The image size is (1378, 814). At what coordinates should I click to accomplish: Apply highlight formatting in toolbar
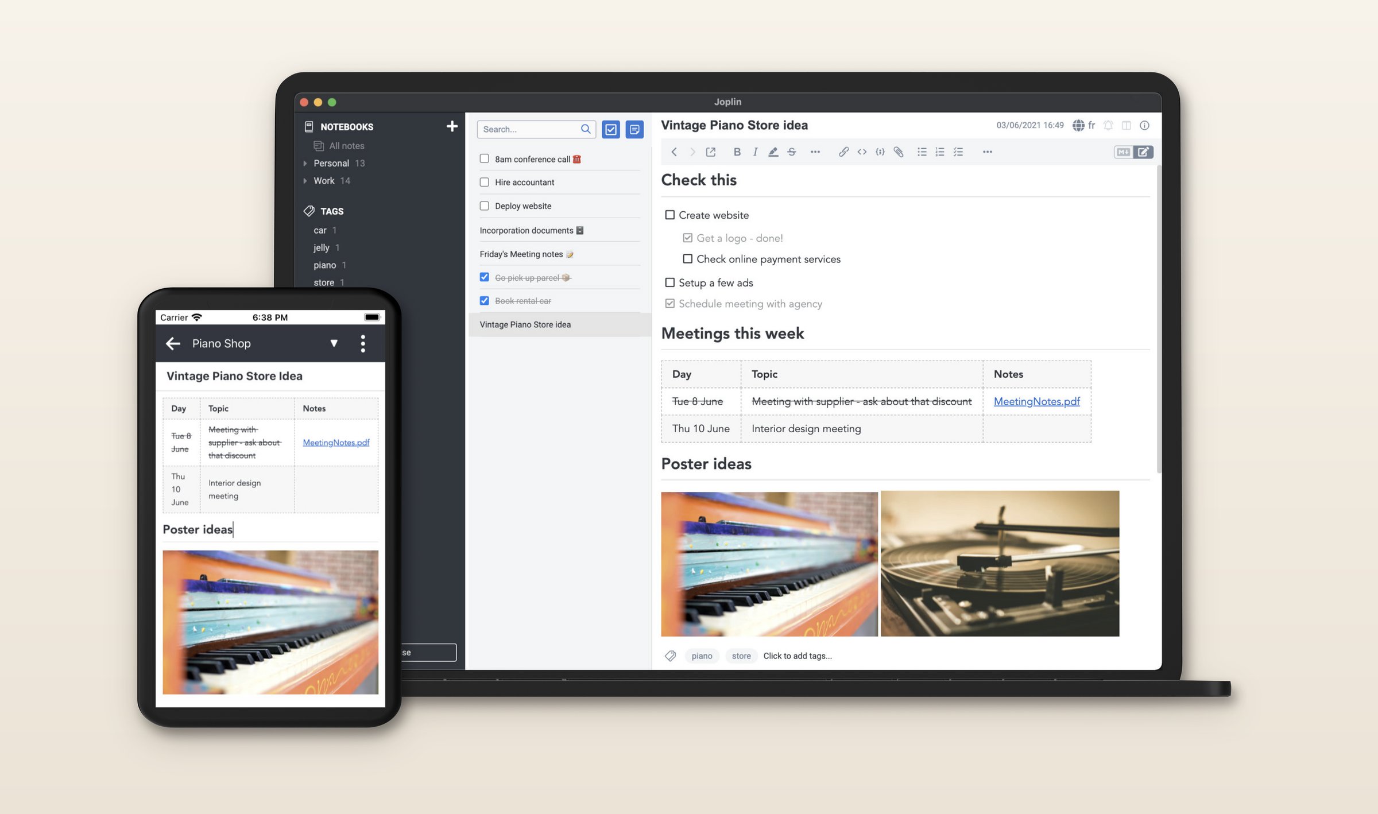click(773, 152)
